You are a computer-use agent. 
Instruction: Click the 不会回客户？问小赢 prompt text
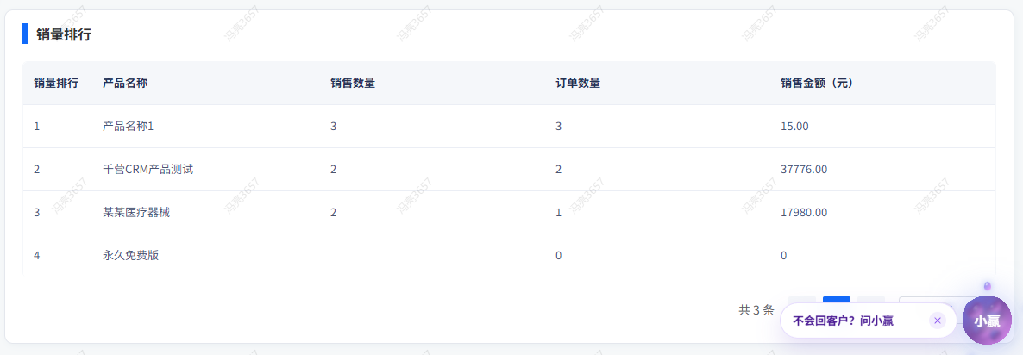point(843,321)
